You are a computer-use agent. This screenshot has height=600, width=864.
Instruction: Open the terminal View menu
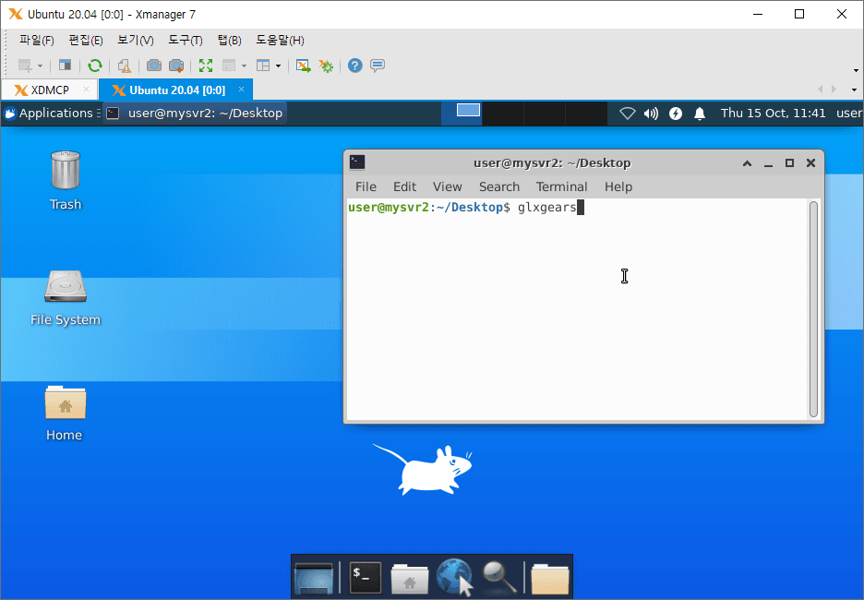point(447,186)
